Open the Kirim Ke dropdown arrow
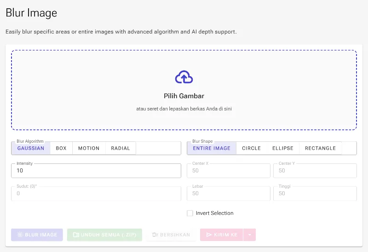This screenshot has height=252, width=368. click(x=250, y=235)
